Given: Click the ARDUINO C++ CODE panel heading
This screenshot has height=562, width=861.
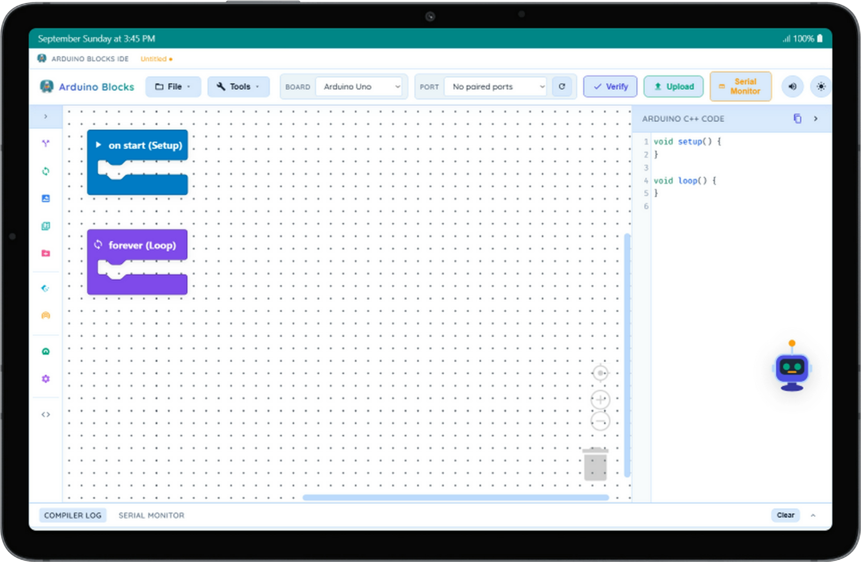Looking at the screenshot, I should [x=683, y=119].
